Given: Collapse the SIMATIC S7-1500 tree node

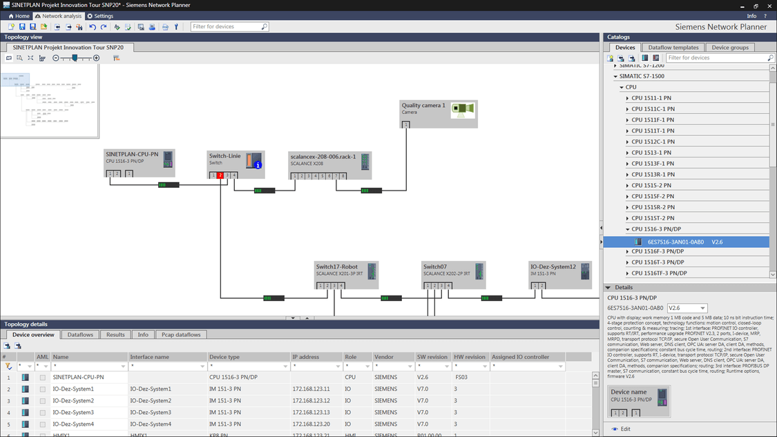Looking at the screenshot, I should pyautogui.click(x=615, y=77).
